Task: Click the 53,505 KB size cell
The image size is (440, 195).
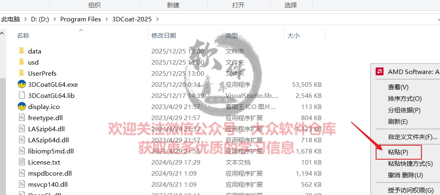Action: (x=307, y=84)
